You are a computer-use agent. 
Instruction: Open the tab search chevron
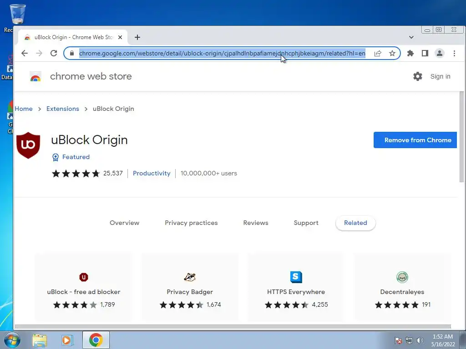[411, 37]
